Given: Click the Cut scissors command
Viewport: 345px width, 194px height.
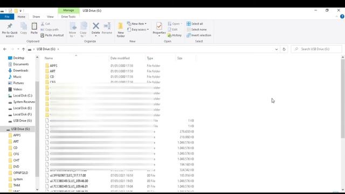Looking at the screenshot, I should click(45, 24).
